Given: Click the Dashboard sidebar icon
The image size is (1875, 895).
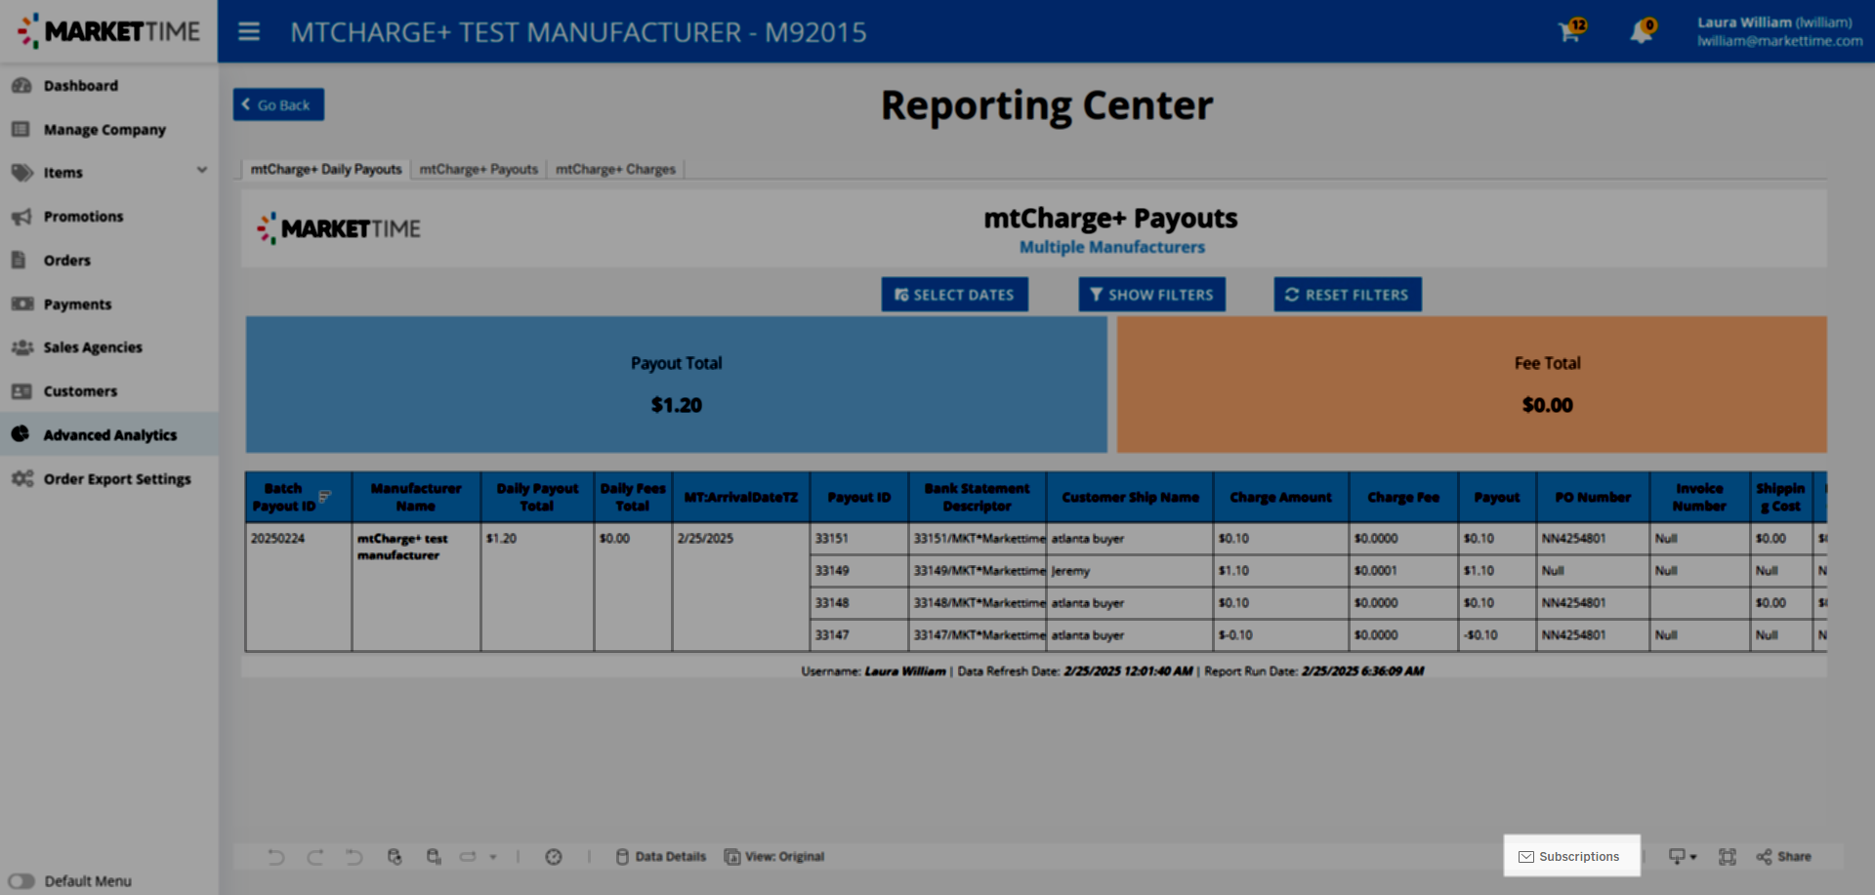Looking at the screenshot, I should (x=21, y=86).
